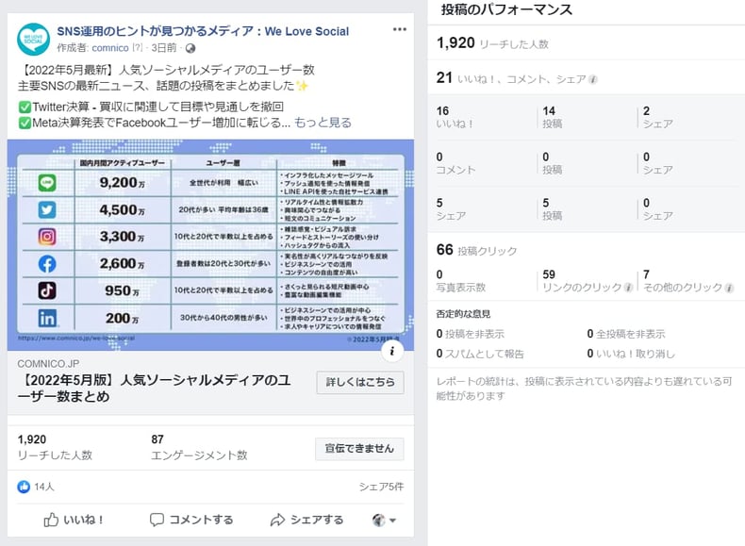Click the コメントする comment button
The height and width of the screenshot is (546, 745).
point(191,520)
